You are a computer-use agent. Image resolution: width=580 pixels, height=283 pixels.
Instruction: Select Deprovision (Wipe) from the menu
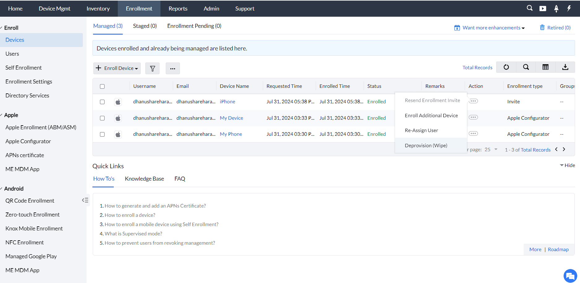click(426, 145)
